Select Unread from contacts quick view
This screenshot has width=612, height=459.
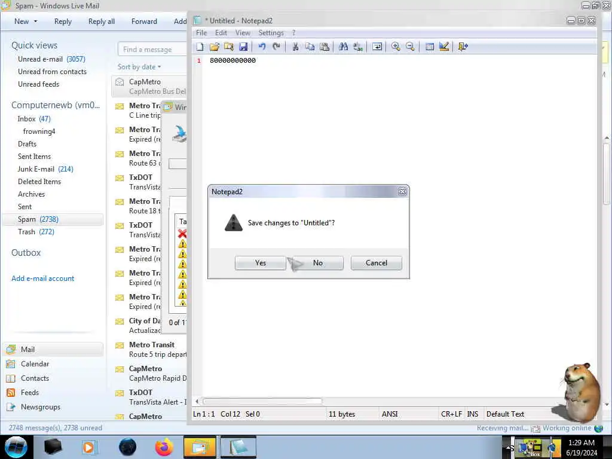(x=53, y=72)
